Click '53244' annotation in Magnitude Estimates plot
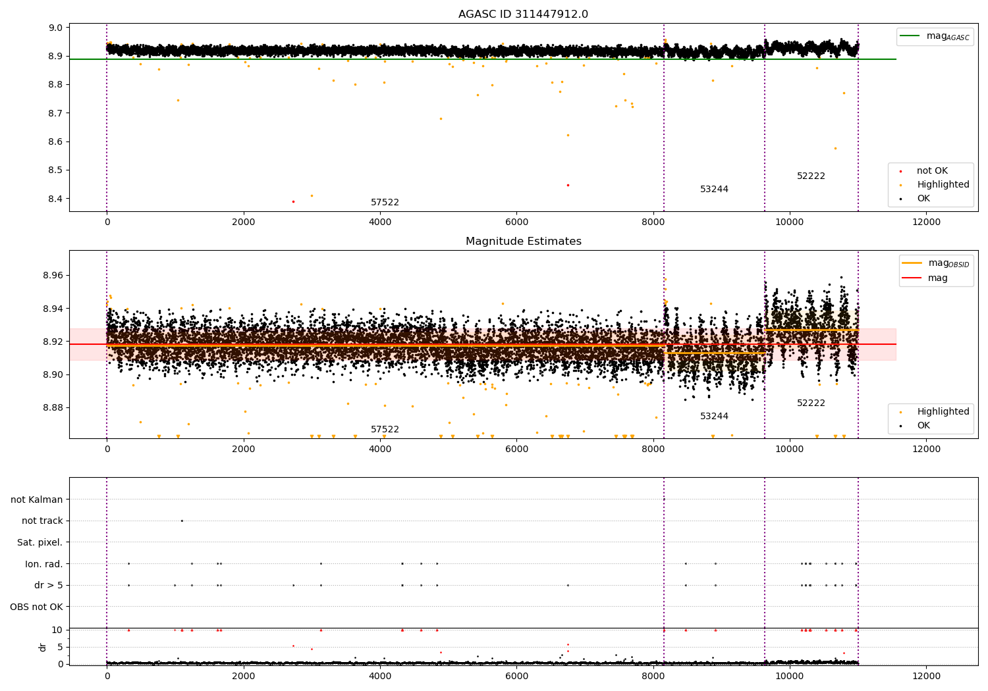This screenshot has width=988, height=691. (714, 417)
